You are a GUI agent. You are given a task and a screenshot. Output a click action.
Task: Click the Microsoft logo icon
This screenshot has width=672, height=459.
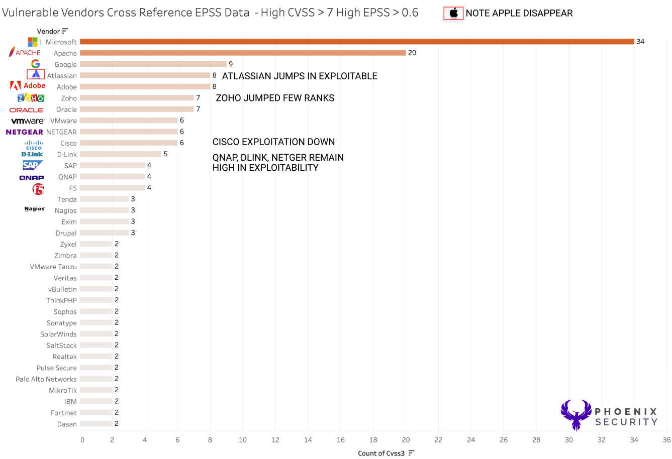click(x=33, y=42)
